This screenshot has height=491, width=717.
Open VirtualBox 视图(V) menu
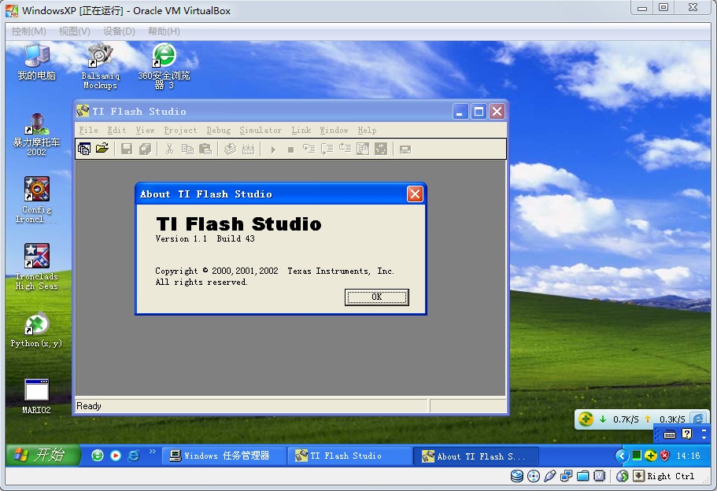74,31
